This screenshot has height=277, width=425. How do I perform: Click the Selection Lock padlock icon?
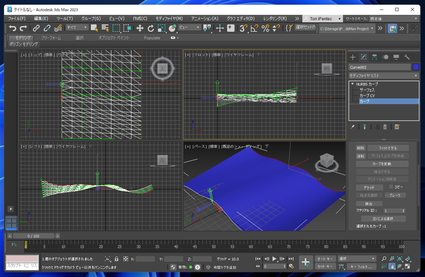coord(116,259)
